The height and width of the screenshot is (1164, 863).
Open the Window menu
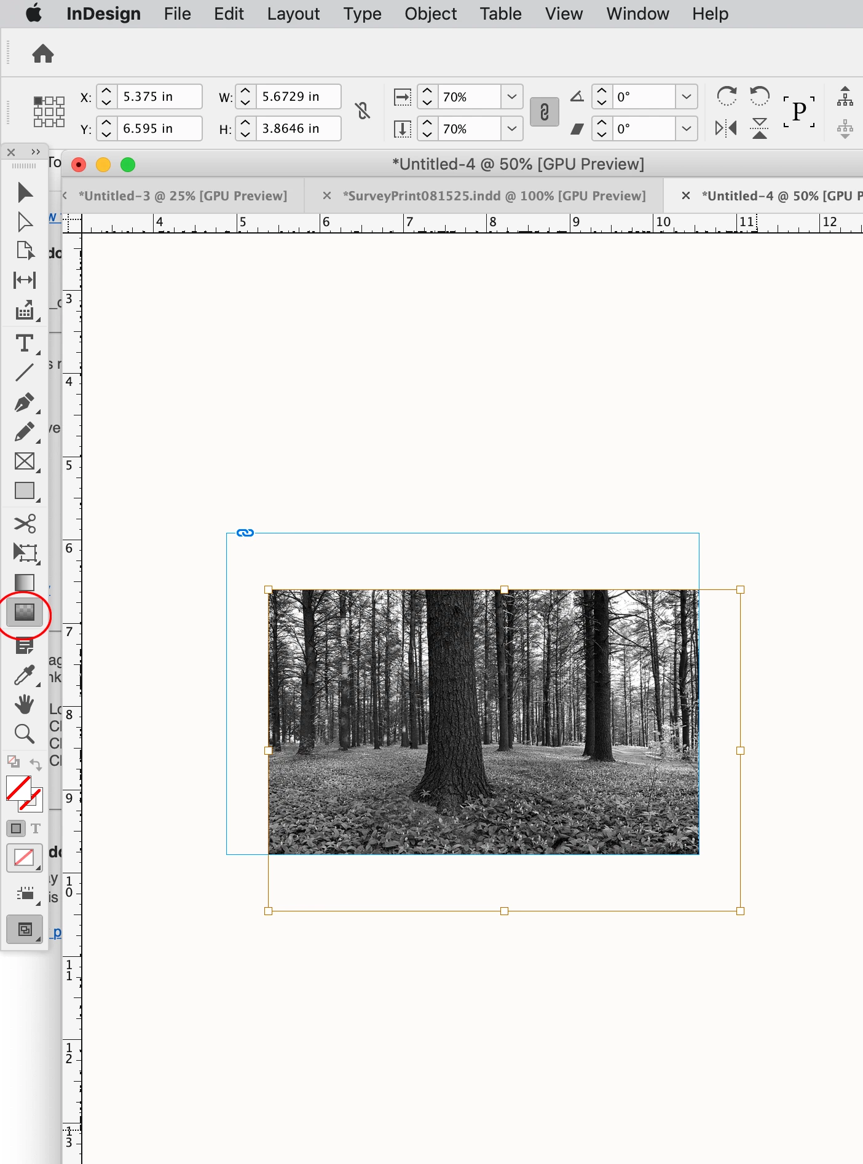pos(637,14)
